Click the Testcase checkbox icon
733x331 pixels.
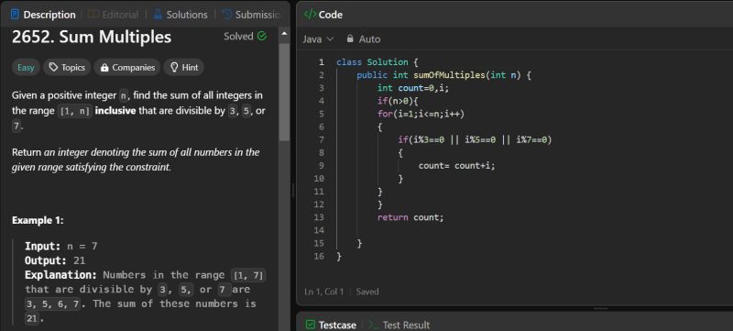(x=310, y=325)
